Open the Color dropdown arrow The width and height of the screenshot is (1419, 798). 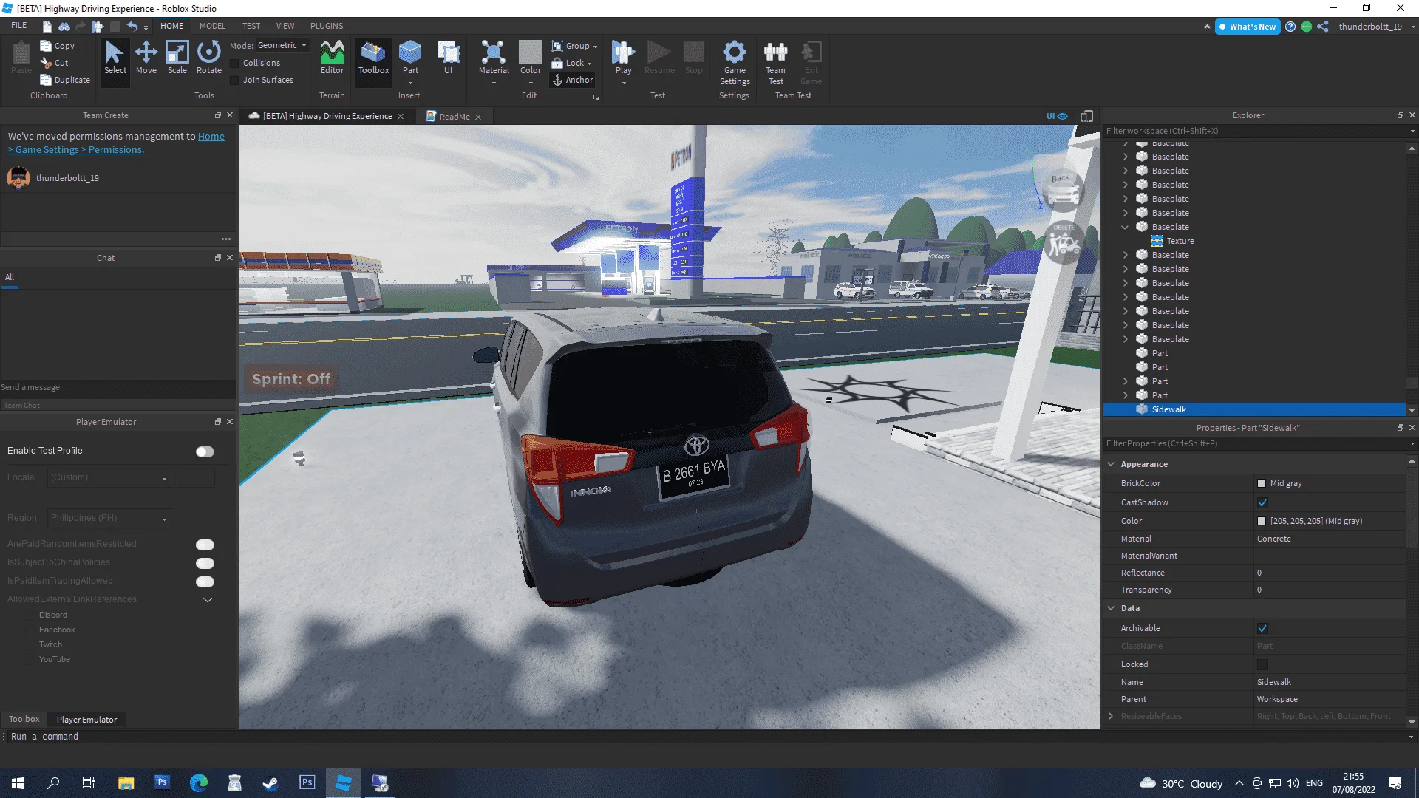(531, 83)
